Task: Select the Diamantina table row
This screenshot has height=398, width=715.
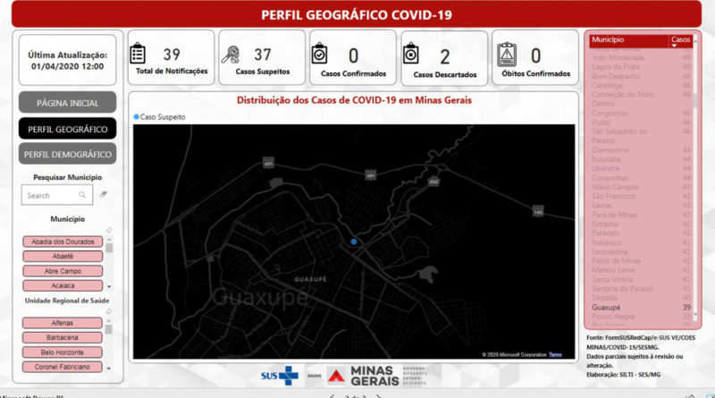Action: pos(641,149)
